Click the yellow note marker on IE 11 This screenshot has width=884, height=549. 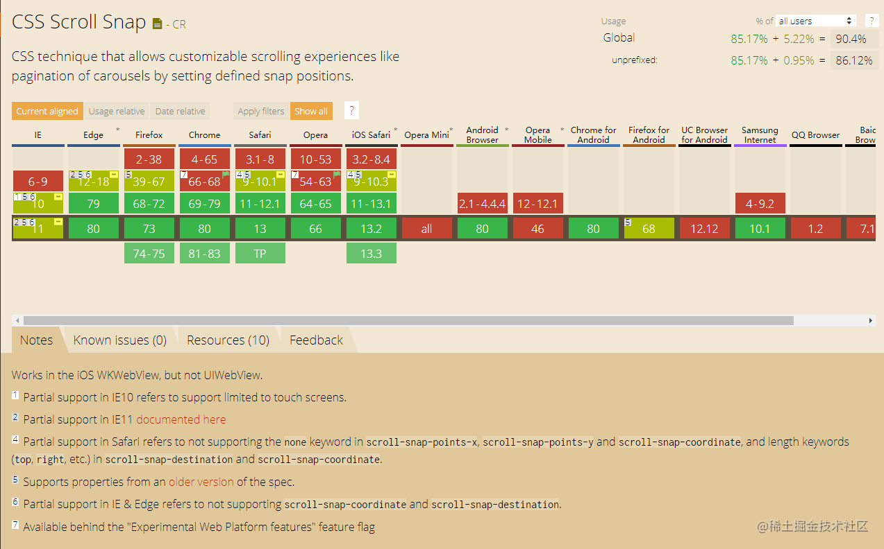pyautogui.click(x=58, y=222)
